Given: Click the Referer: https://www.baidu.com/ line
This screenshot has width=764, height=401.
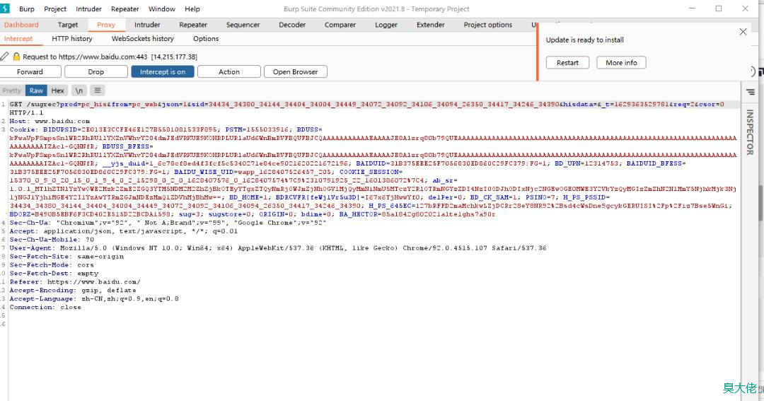Looking at the screenshot, I should (x=75, y=282).
